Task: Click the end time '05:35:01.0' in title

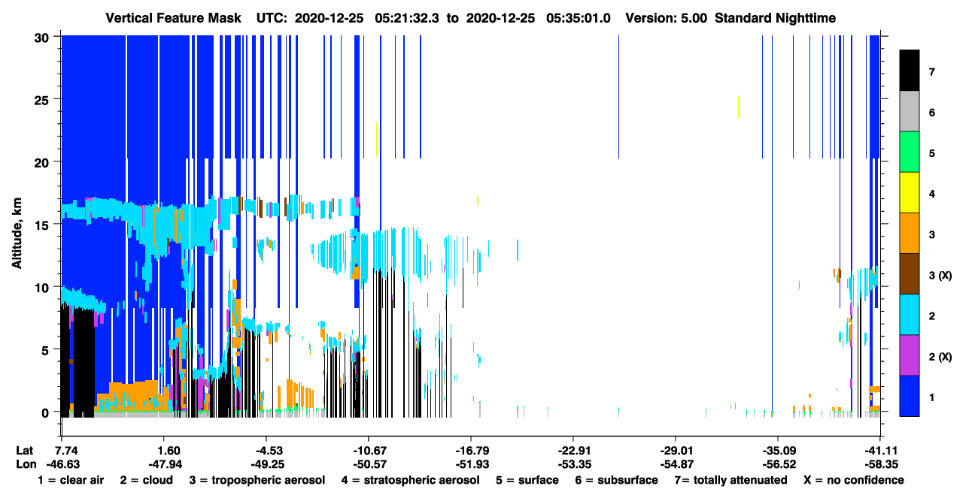Action: pyautogui.click(x=578, y=18)
